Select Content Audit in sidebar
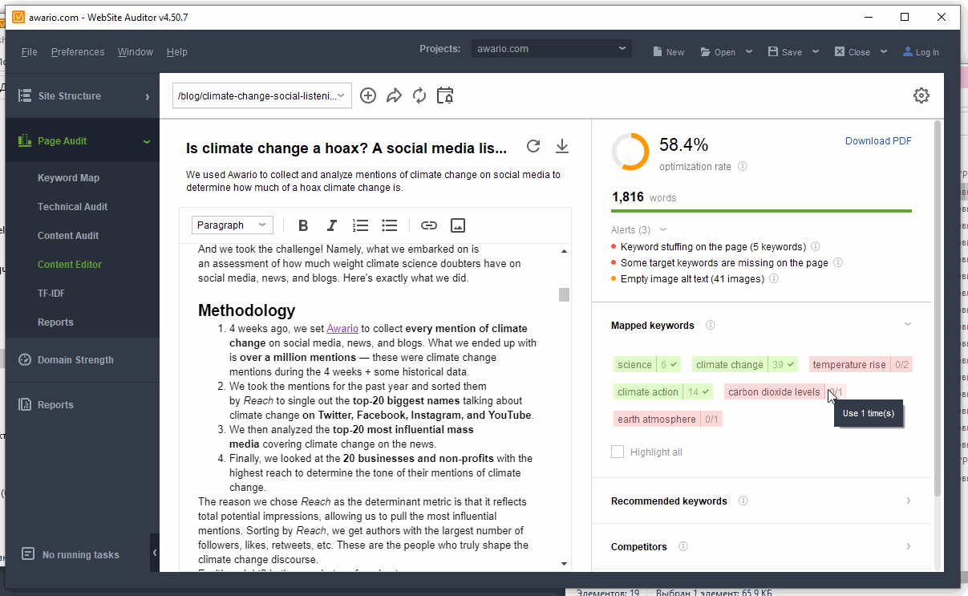 (x=68, y=235)
